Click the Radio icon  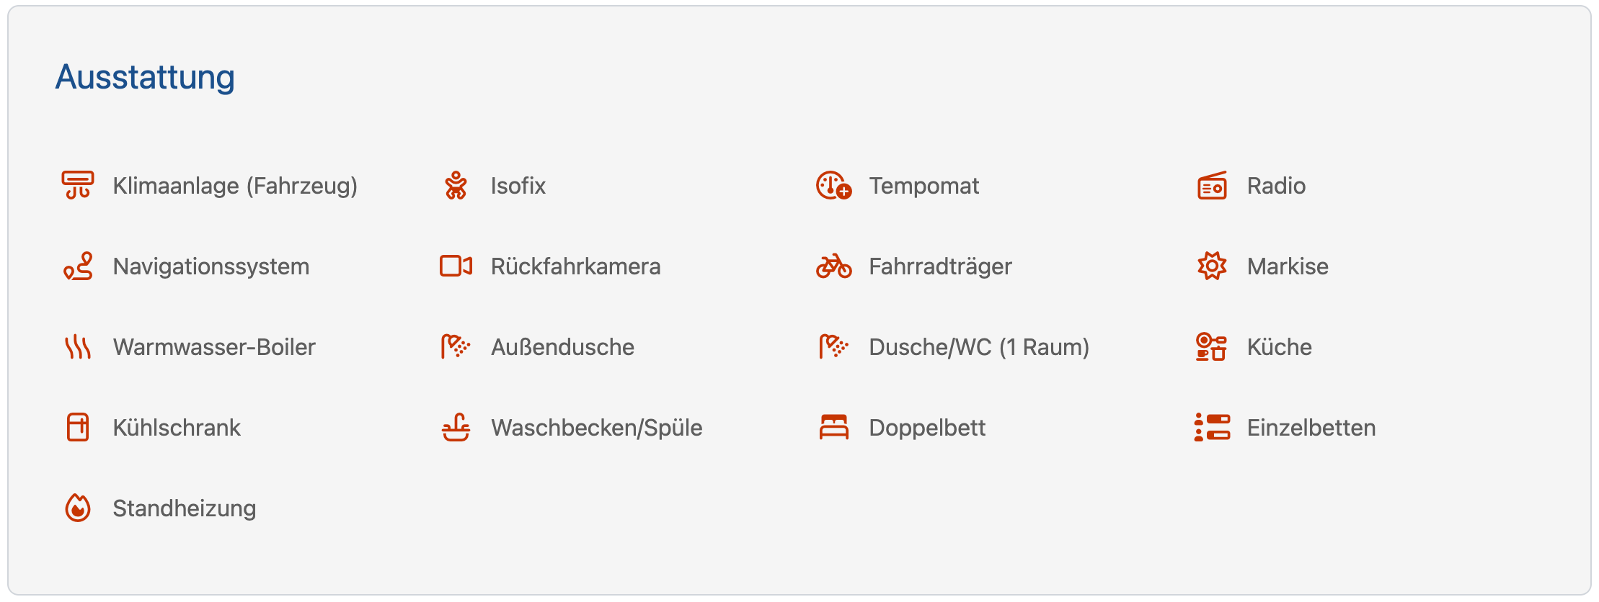tap(1212, 186)
